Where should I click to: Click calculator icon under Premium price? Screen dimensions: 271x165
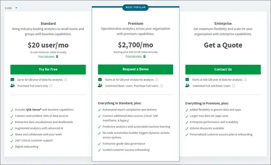tap(145, 56)
